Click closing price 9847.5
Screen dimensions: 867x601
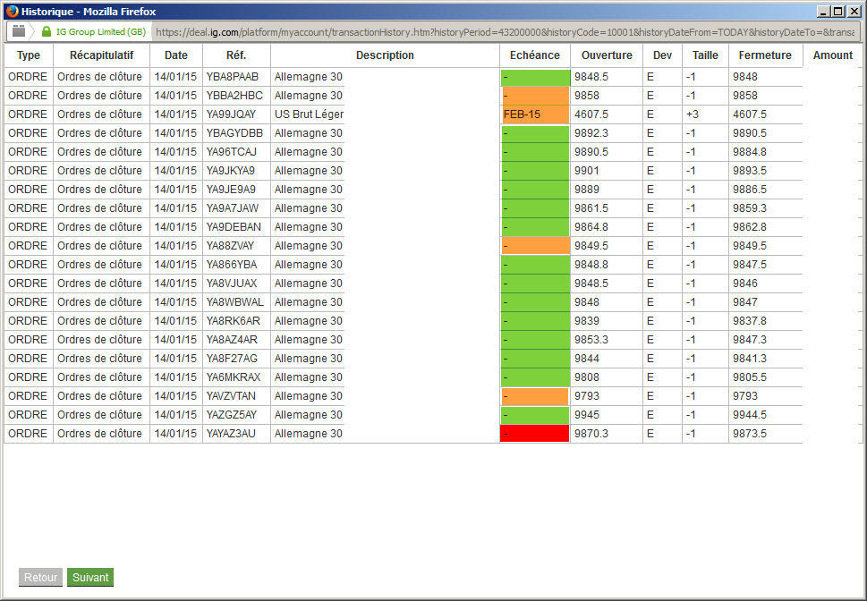tap(750, 265)
